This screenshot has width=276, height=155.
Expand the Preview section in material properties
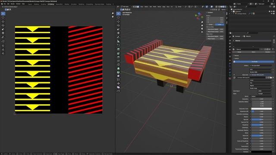coord(237,56)
